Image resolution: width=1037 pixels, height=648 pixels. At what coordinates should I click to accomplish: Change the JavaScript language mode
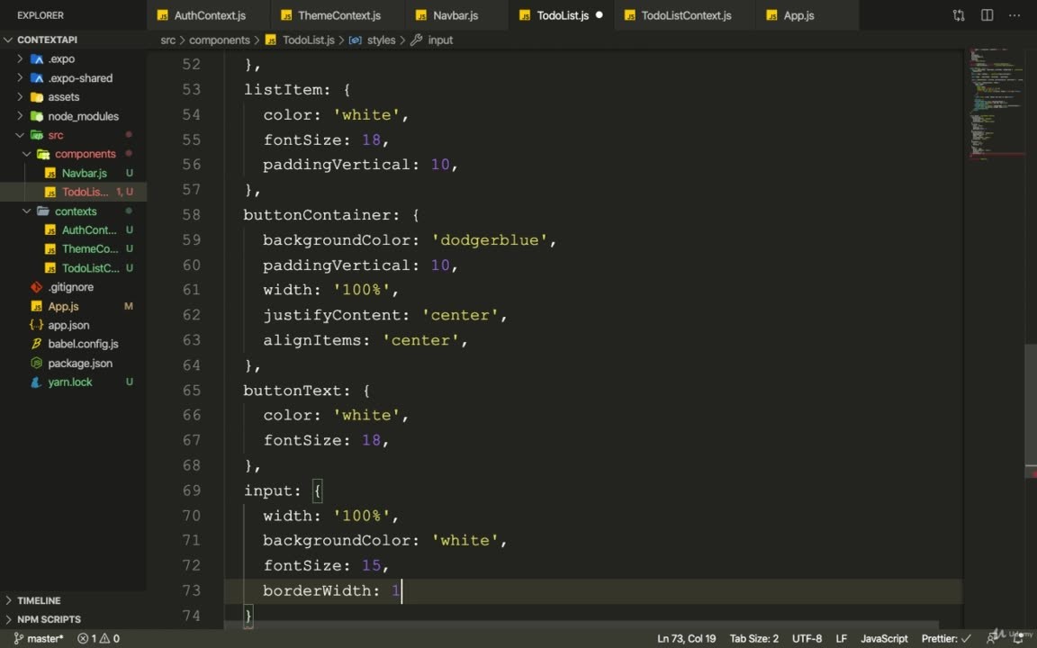884,639
